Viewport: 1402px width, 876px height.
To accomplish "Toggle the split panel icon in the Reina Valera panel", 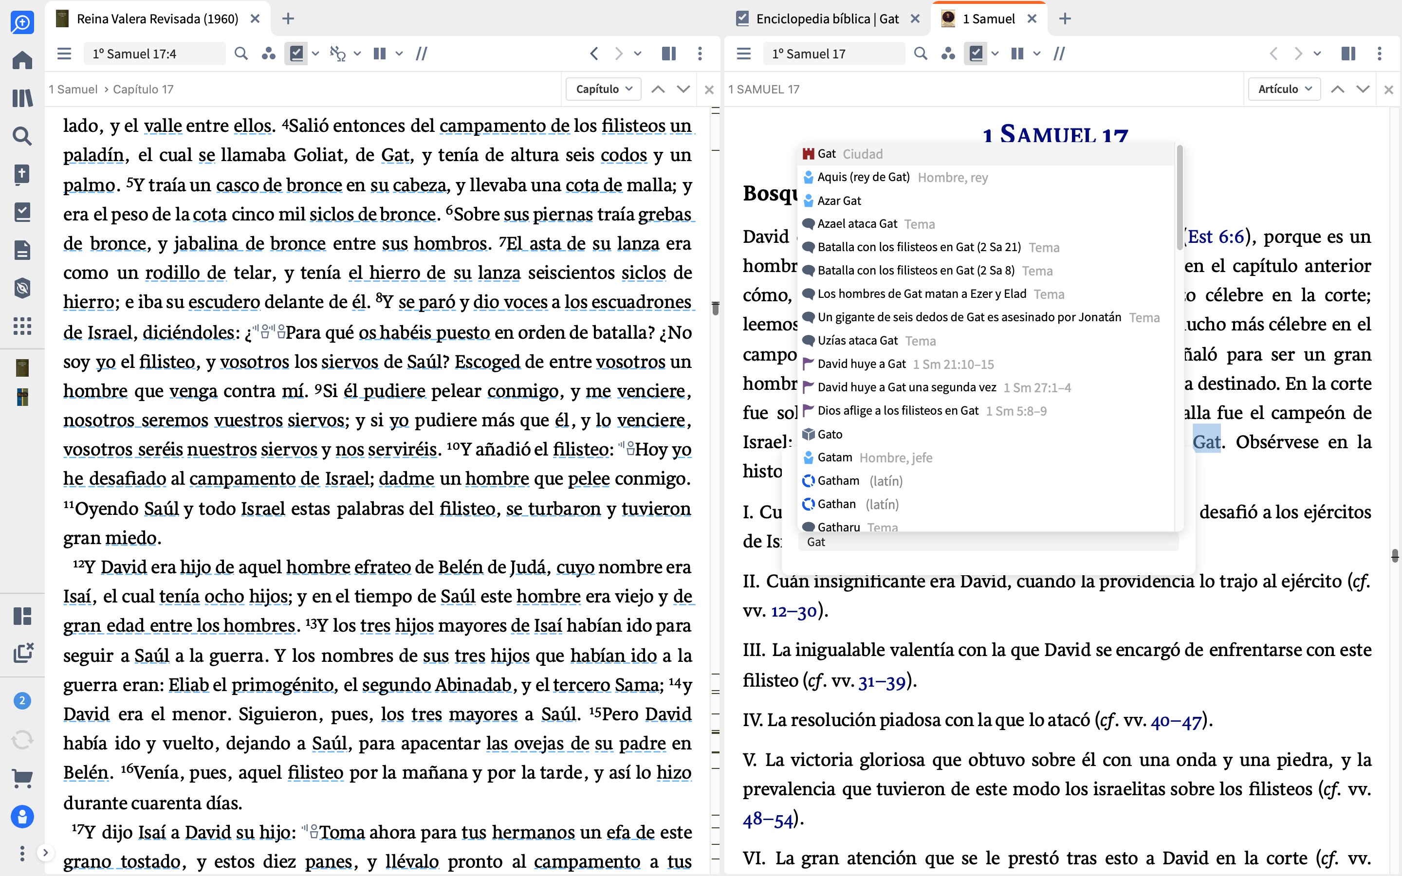I will 668,54.
